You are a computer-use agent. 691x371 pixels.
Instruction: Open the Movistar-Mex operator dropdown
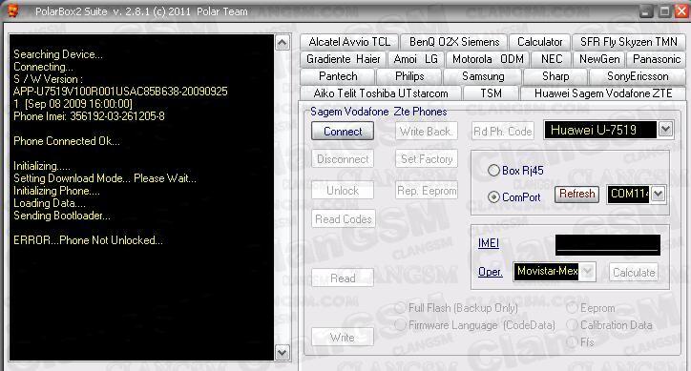tap(587, 271)
